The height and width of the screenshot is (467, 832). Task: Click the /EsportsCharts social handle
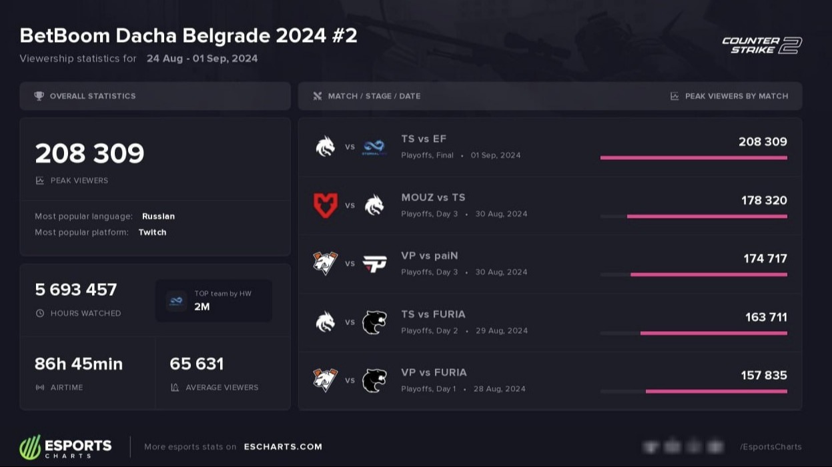pos(771,447)
